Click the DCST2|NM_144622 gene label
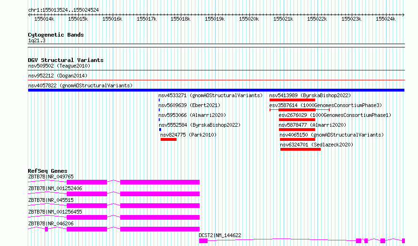 [x=220, y=235]
